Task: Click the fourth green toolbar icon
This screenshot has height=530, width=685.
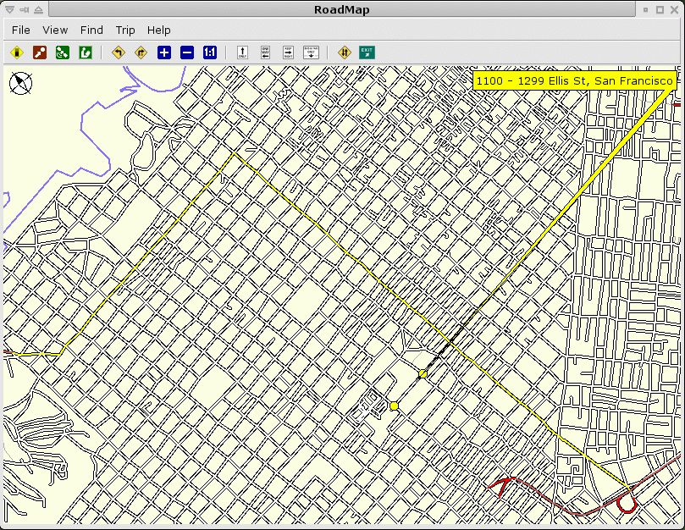Action: pyautogui.click(x=86, y=52)
